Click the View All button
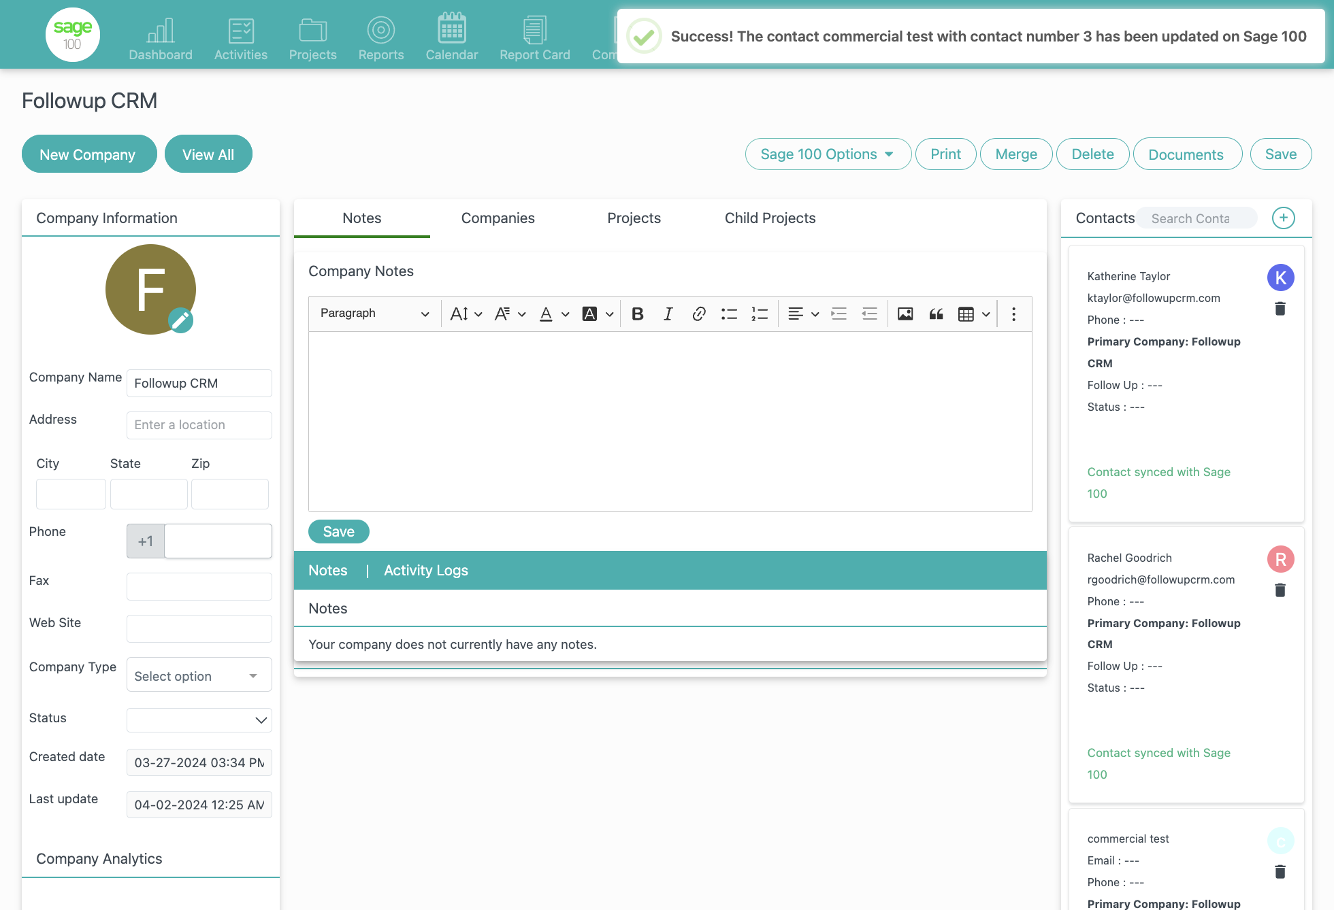1334x910 pixels. (x=208, y=154)
